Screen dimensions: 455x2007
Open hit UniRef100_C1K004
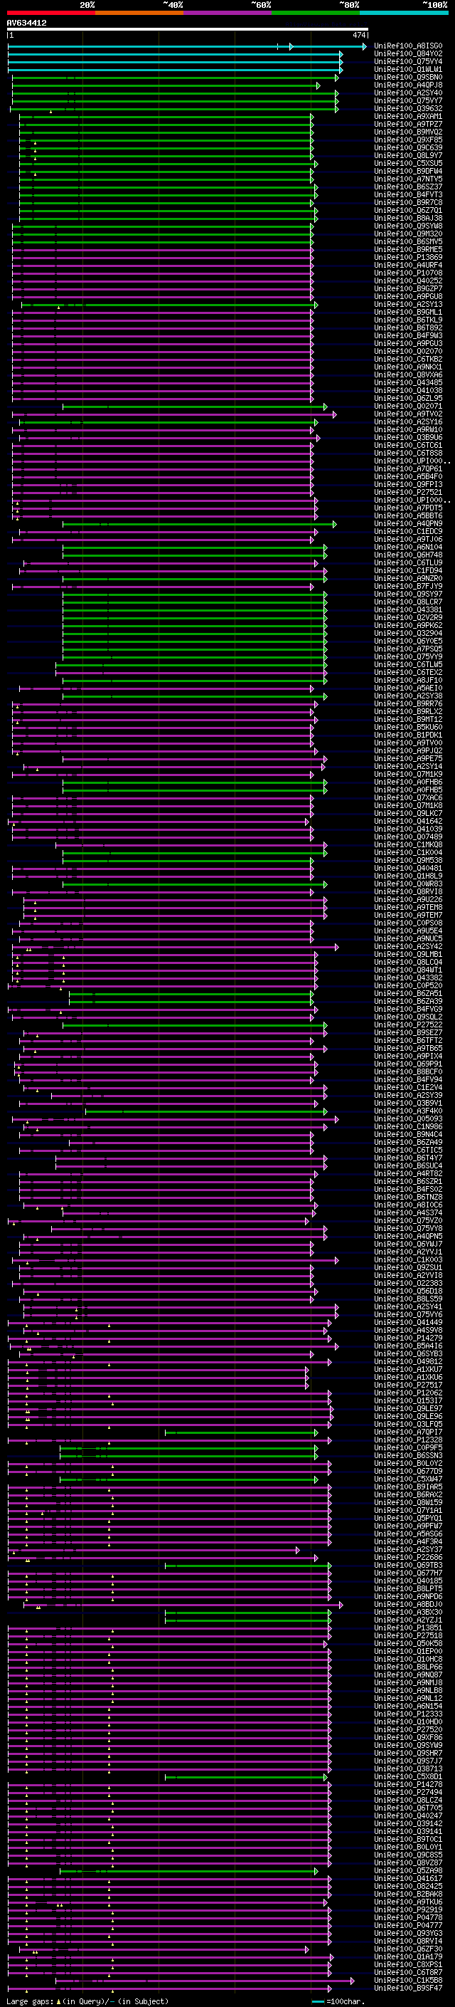[x=408, y=853]
